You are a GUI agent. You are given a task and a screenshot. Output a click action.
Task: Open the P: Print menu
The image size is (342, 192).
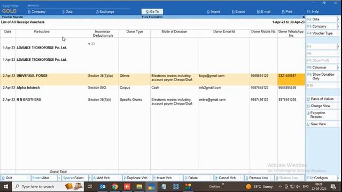pyautogui.click(x=287, y=12)
